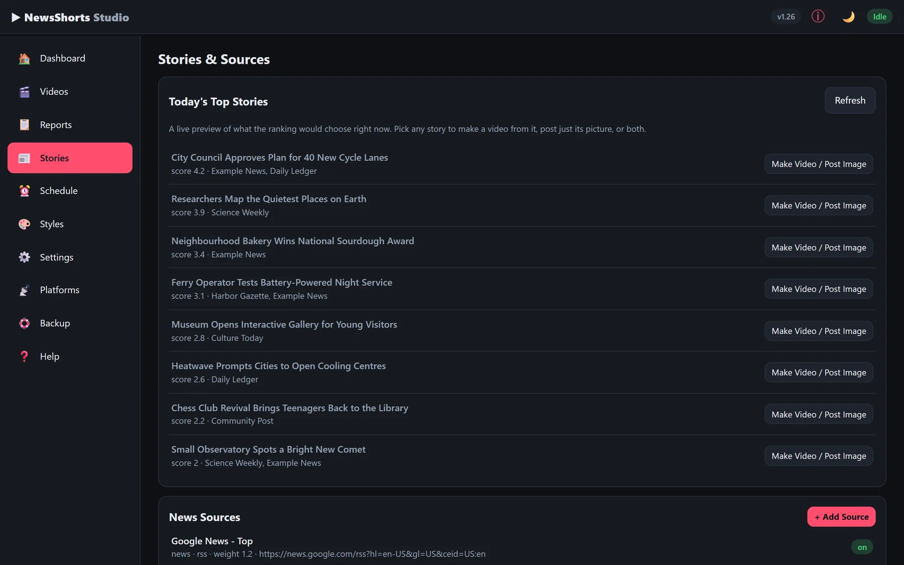904x565 pixels.
Task: Click the Videos clapperboard icon
Action: click(x=24, y=91)
